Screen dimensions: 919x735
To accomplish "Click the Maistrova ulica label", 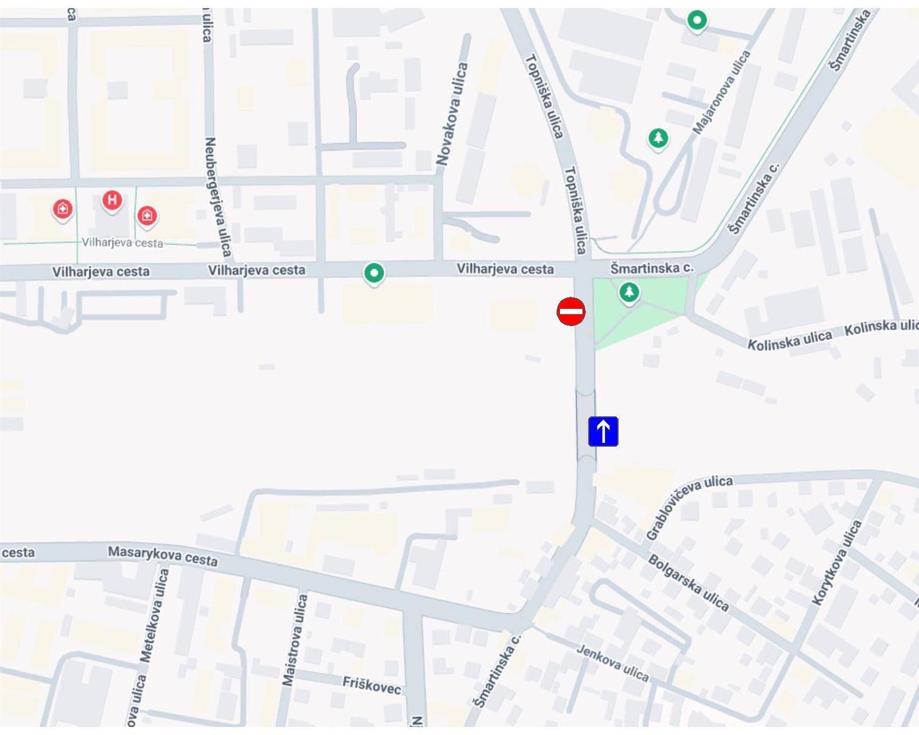I will (x=295, y=640).
